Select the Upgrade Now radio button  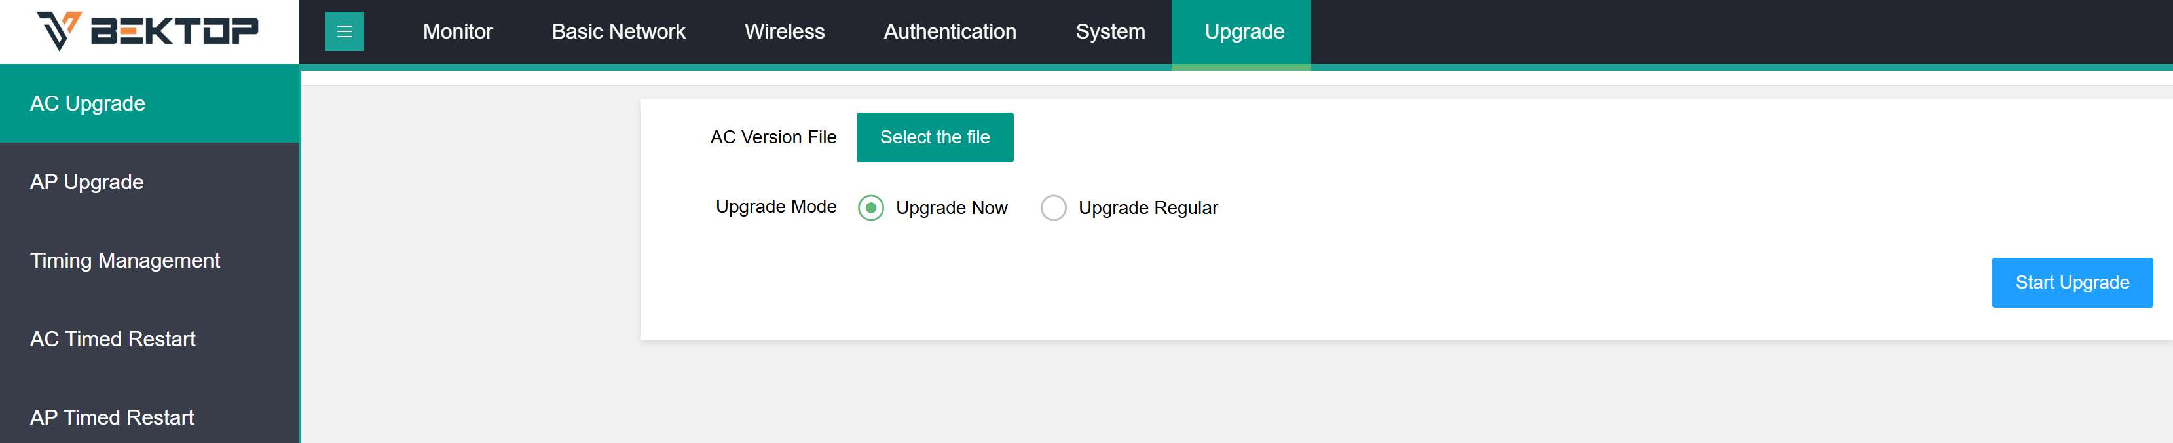(870, 207)
